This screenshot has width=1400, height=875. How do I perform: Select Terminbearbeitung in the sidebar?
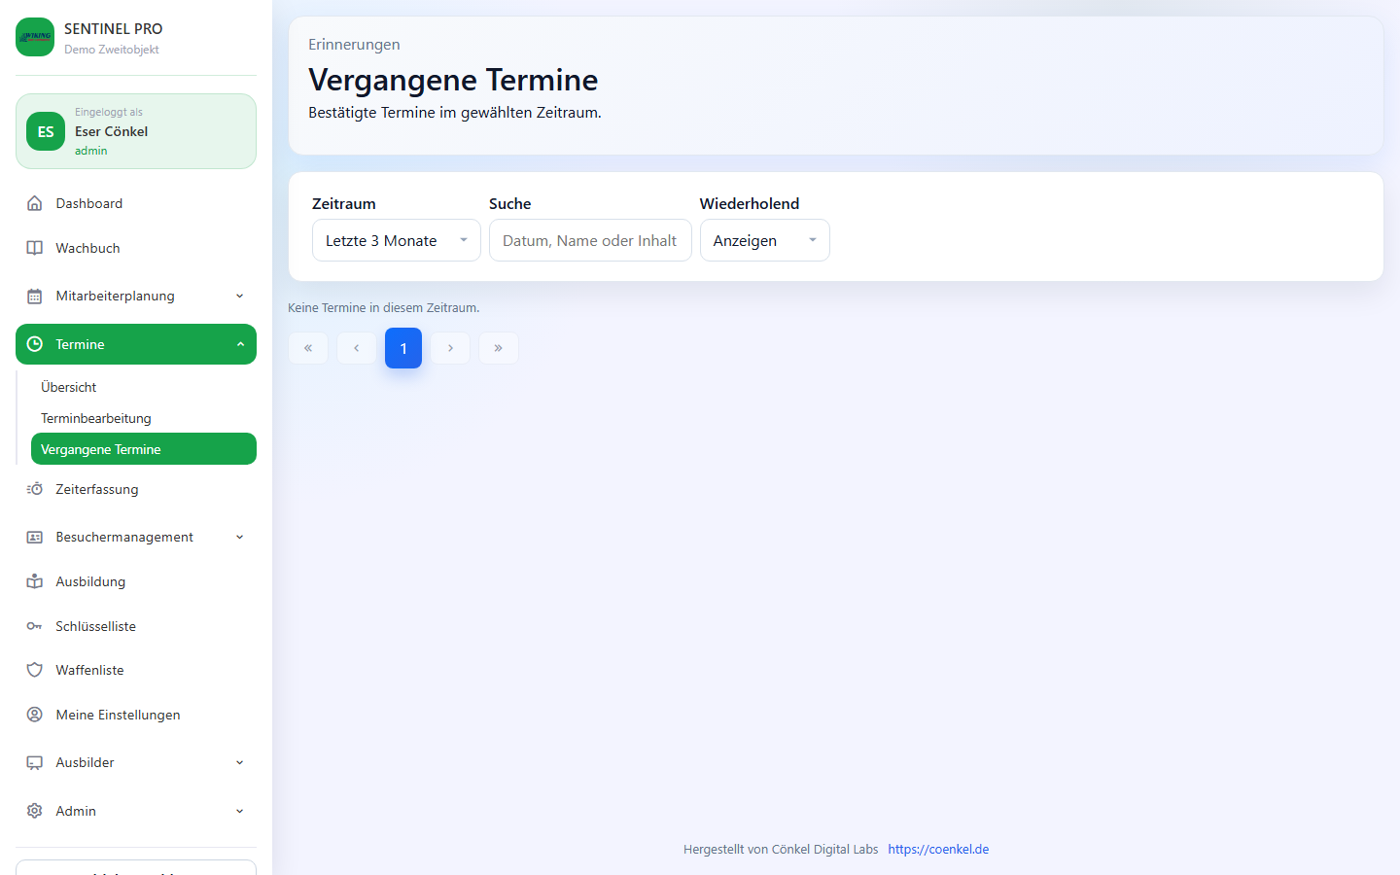(96, 418)
